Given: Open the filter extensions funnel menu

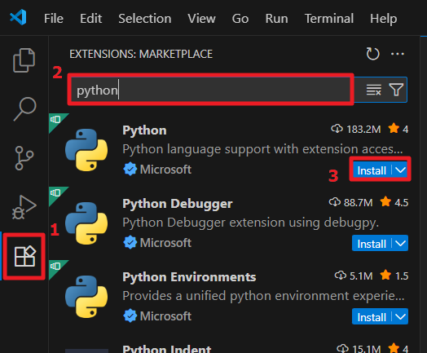Looking at the screenshot, I should [x=396, y=90].
